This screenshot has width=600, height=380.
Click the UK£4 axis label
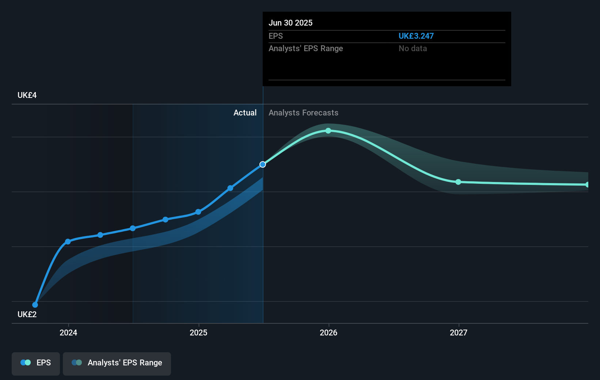[x=27, y=95]
